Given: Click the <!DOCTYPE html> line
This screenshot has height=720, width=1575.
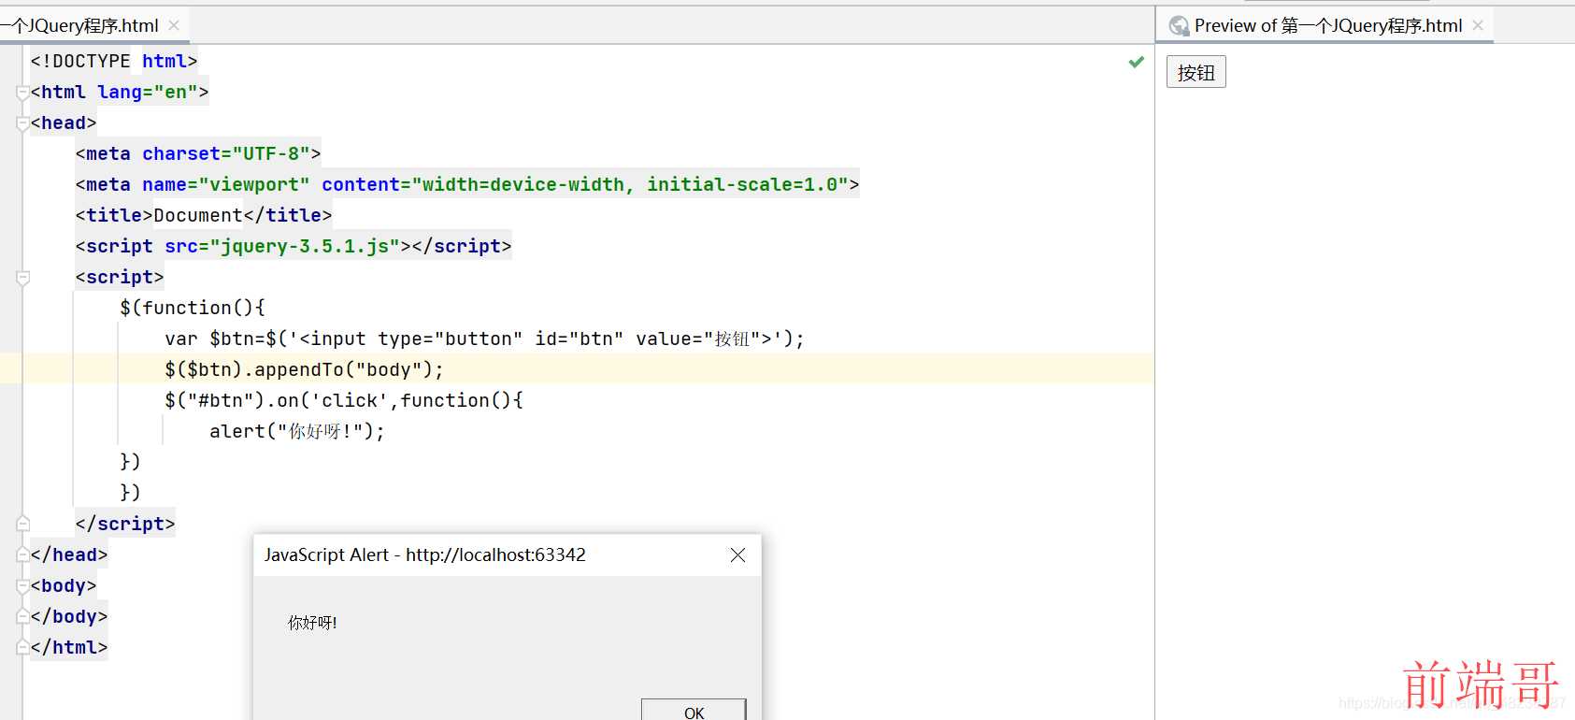Looking at the screenshot, I should 114,61.
